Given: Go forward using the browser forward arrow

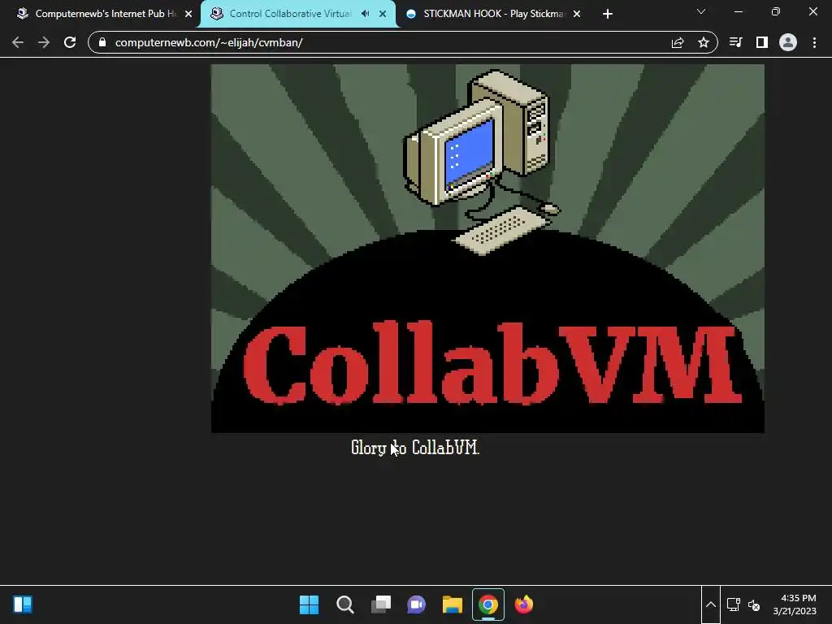Looking at the screenshot, I should (x=44, y=42).
